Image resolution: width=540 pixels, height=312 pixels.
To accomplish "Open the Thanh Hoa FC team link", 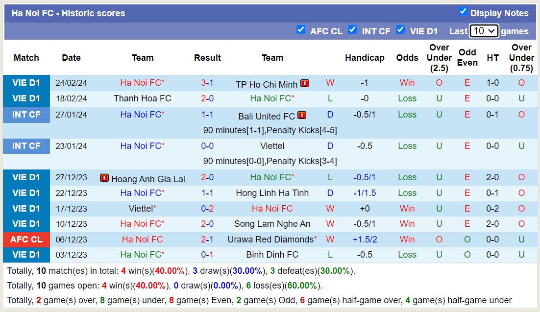I will tap(143, 98).
